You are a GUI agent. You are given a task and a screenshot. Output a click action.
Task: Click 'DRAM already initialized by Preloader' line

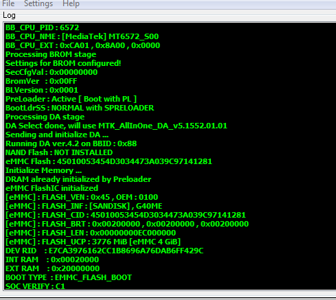coord(78,179)
